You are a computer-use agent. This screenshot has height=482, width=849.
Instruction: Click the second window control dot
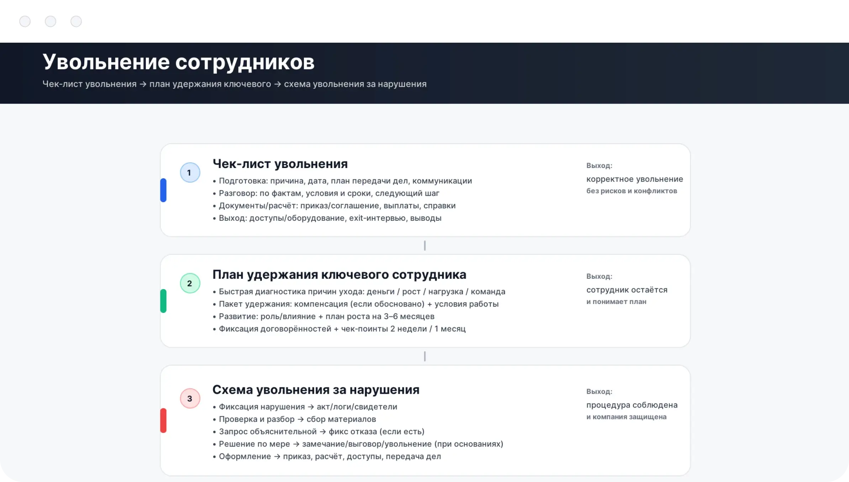51,21
